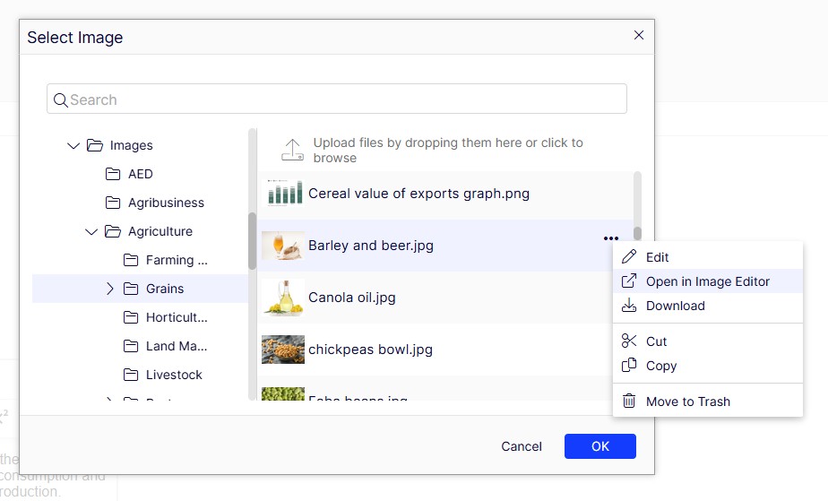Screen dimensions: 828x501
Task: Open the Livestock folder in tree
Action: (x=174, y=375)
